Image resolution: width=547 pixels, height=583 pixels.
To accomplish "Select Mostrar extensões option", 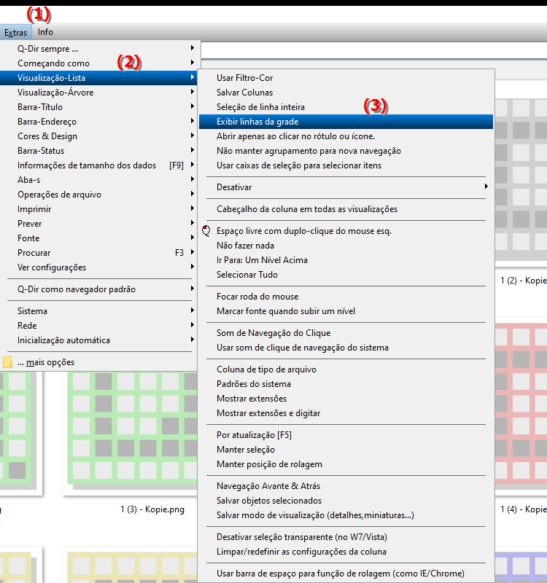I will [346, 399].
